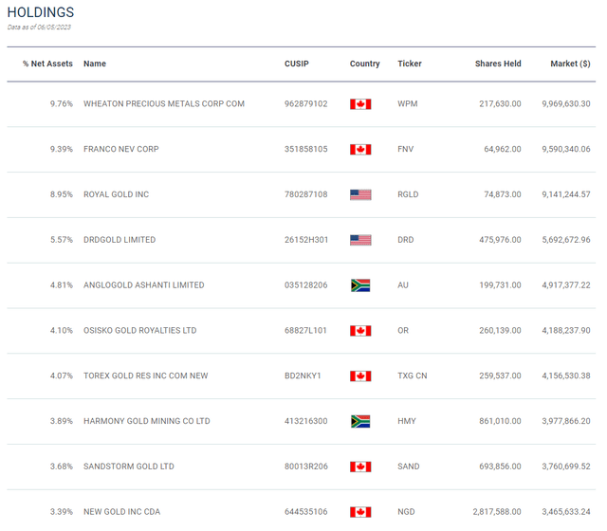Click shares held 217,630.00
Viewport: 607px width, 531px height.
tap(500, 103)
